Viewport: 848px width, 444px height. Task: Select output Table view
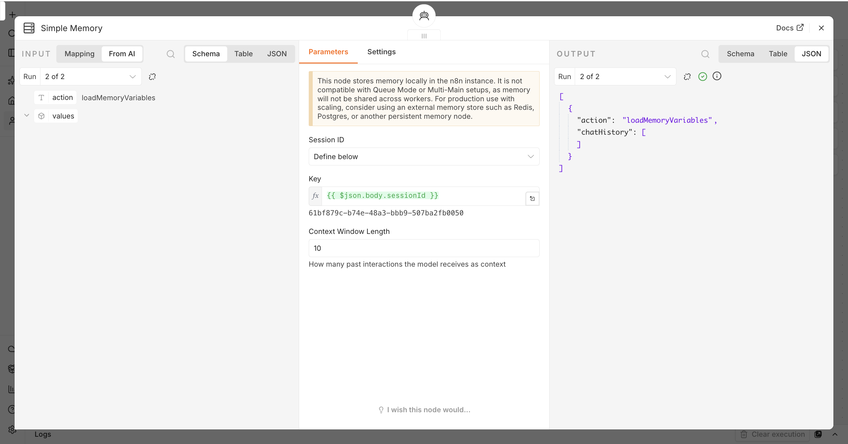point(778,54)
